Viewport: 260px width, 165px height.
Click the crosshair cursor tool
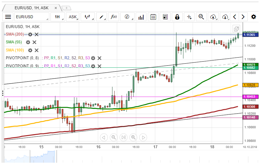pos(189,17)
